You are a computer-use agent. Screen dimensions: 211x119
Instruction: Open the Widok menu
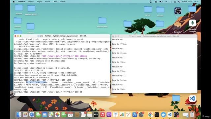[x=47, y=2]
